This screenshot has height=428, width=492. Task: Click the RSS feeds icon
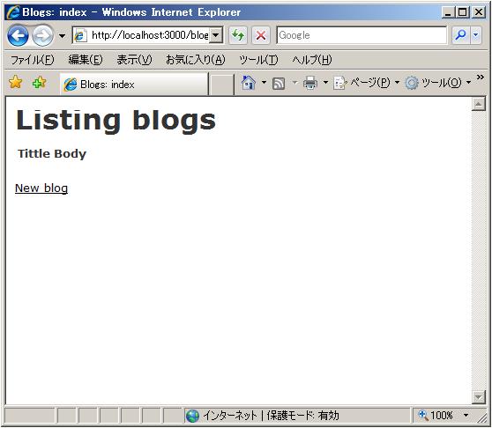pyautogui.click(x=279, y=84)
